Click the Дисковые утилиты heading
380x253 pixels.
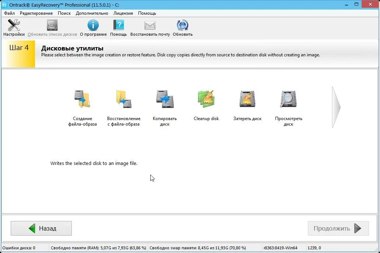(x=72, y=48)
